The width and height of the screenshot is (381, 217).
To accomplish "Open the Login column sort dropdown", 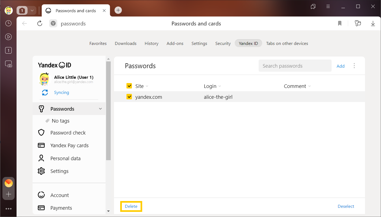I will coord(220,86).
